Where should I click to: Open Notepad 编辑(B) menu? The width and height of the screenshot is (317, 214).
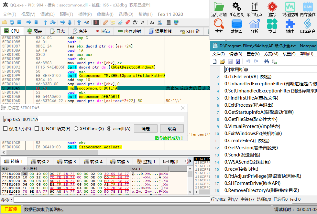point(236,54)
